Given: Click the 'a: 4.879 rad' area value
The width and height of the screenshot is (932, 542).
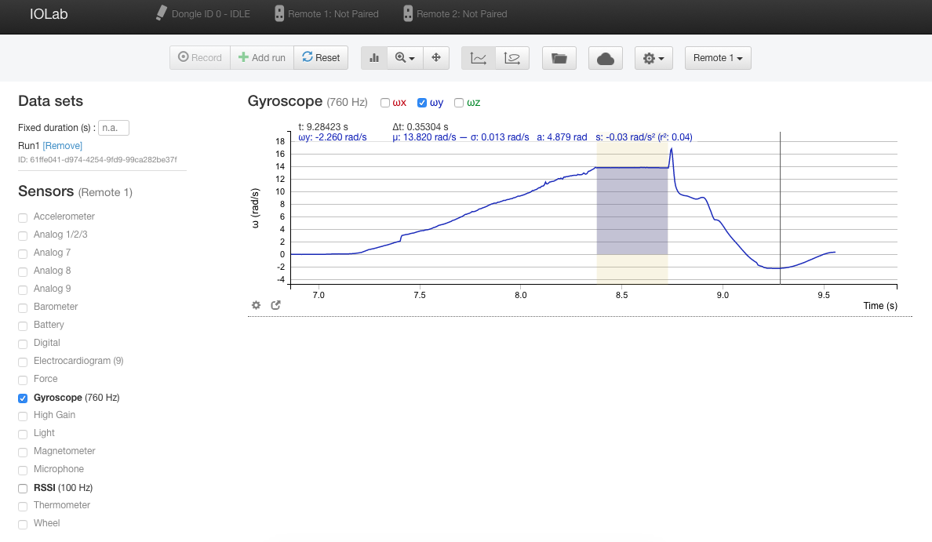Looking at the screenshot, I should (562, 137).
